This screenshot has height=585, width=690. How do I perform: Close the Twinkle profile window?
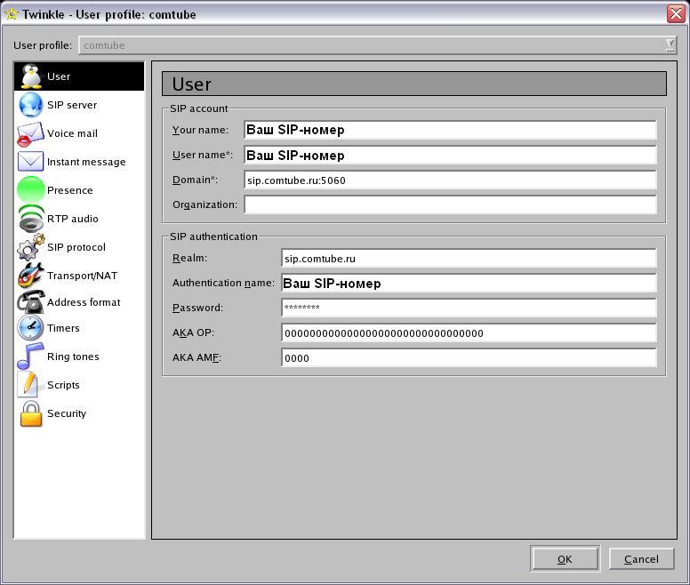pos(676,13)
